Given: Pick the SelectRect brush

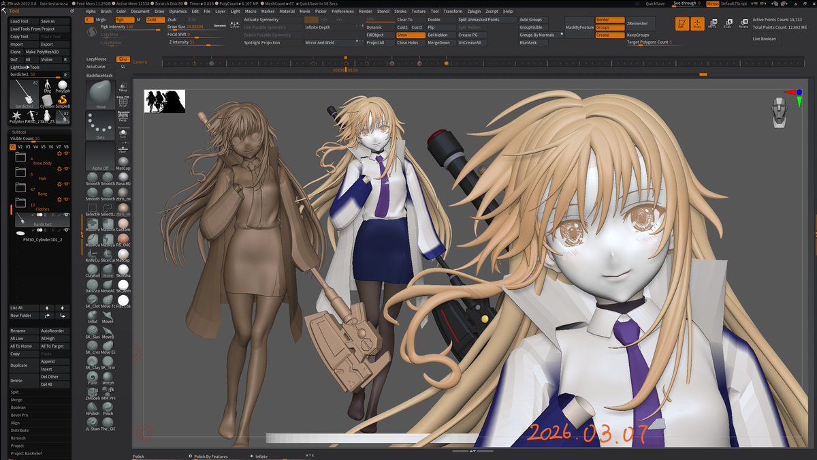Looking at the screenshot, I should pyautogui.click(x=93, y=209).
